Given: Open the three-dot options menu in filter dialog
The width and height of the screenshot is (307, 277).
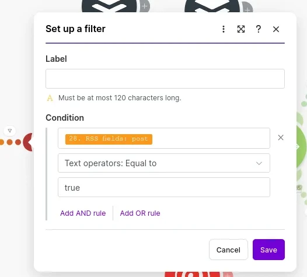Looking at the screenshot, I should [x=224, y=29].
